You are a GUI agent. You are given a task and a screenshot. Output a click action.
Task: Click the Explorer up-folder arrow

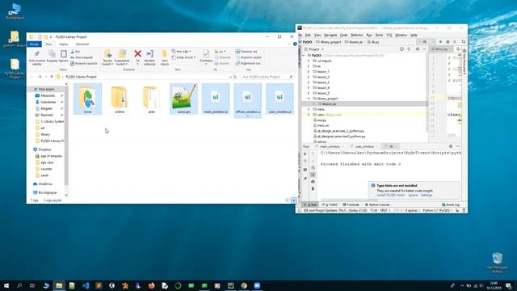point(52,77)
